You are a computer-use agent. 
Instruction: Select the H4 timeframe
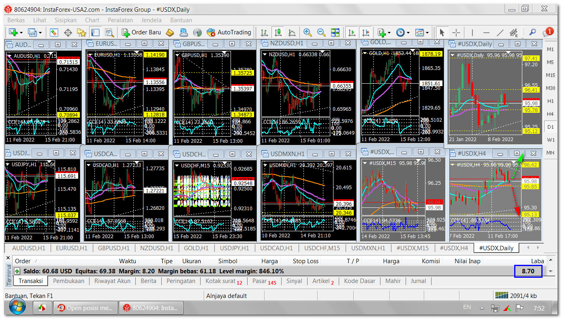coord(550,114)
